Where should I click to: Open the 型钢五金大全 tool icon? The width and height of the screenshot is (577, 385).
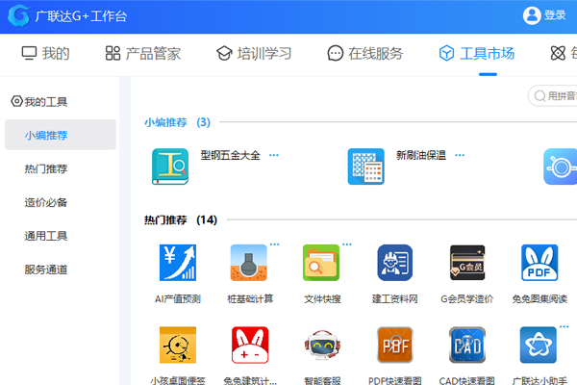170,167
